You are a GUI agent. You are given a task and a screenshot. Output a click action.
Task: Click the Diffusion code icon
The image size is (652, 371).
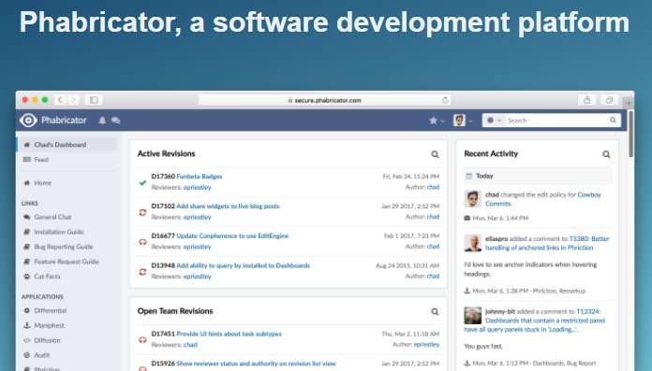[27, 340]
